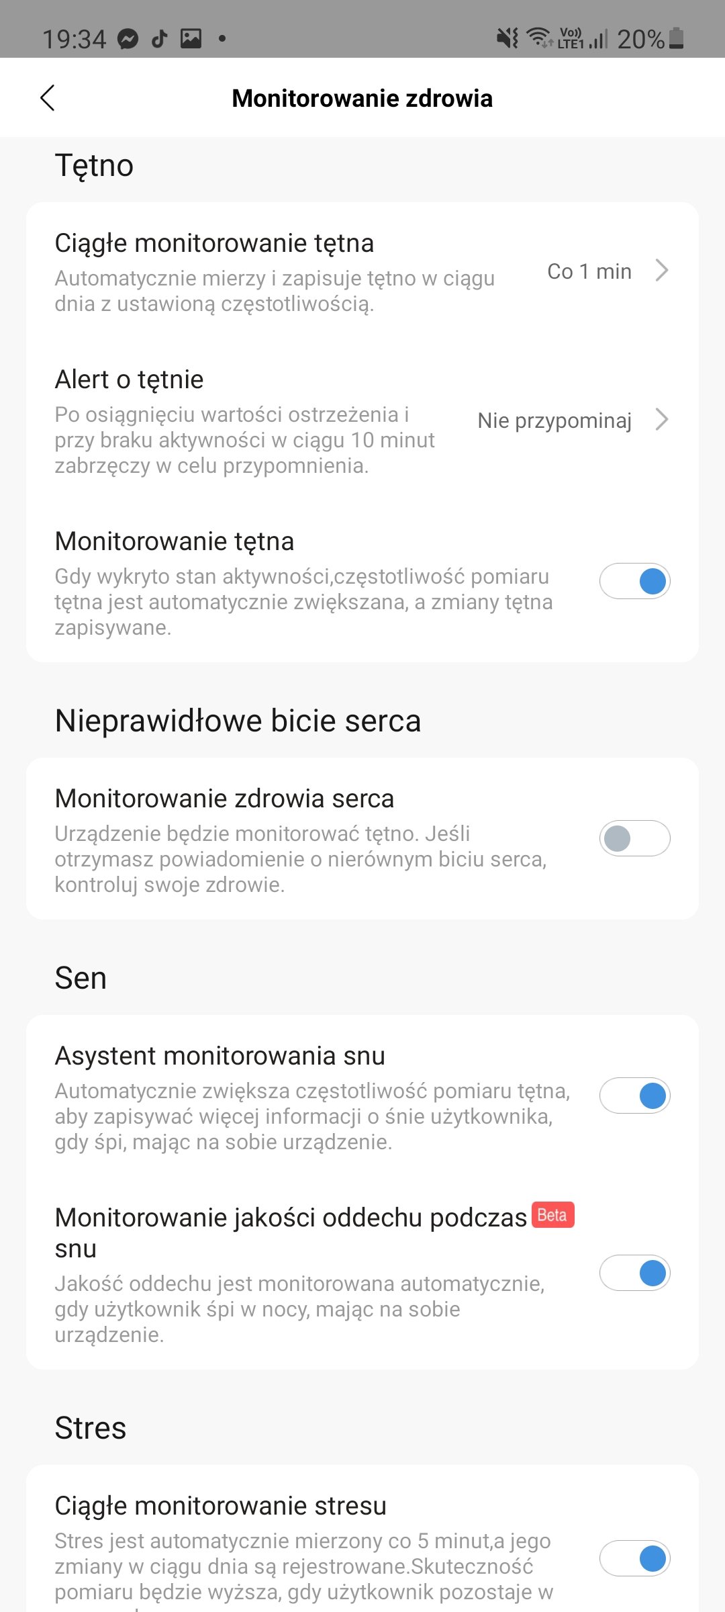This screenshot has height=1612, width=725.
Task: Tap the muted sound status icon
Action: [x=507, y=38]
